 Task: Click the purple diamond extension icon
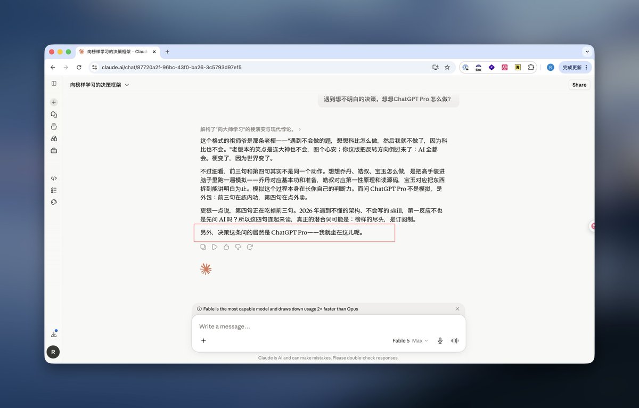(x=491, y=68)
